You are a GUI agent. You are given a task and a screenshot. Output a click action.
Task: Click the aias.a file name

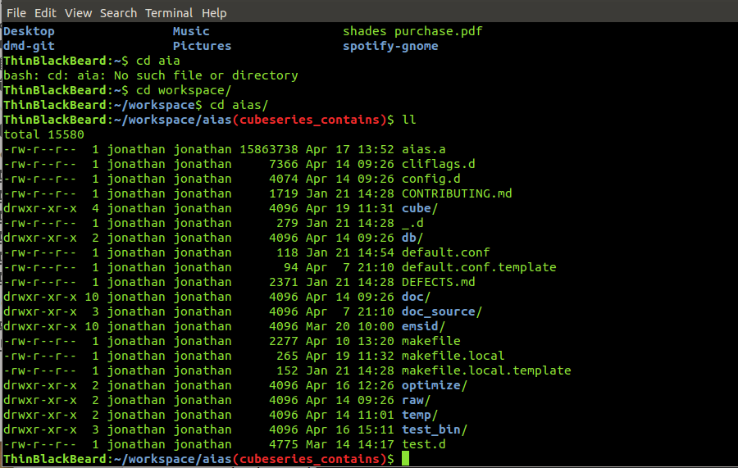pos(424,149)
